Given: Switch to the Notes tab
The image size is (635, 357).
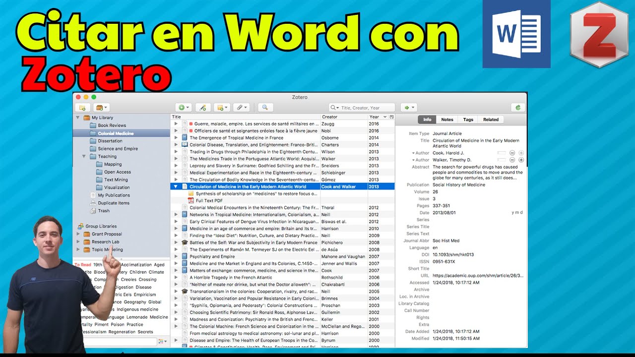Looking at the screenshot, I should coord(447,119).
